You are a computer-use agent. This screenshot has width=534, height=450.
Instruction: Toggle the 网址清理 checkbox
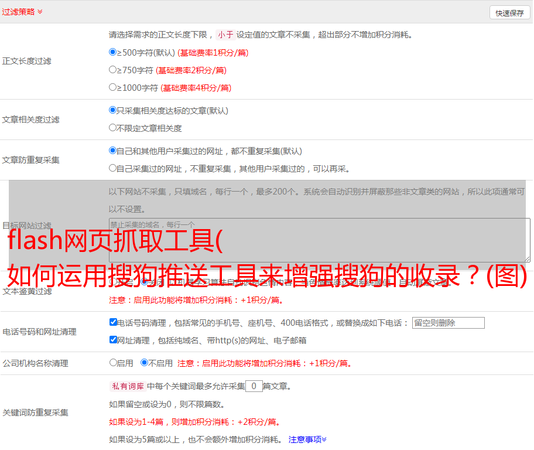click(x=114, y=340)
